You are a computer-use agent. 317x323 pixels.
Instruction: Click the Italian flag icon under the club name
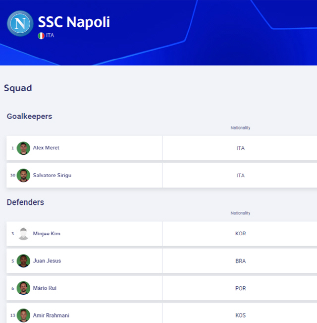point(41,36)
